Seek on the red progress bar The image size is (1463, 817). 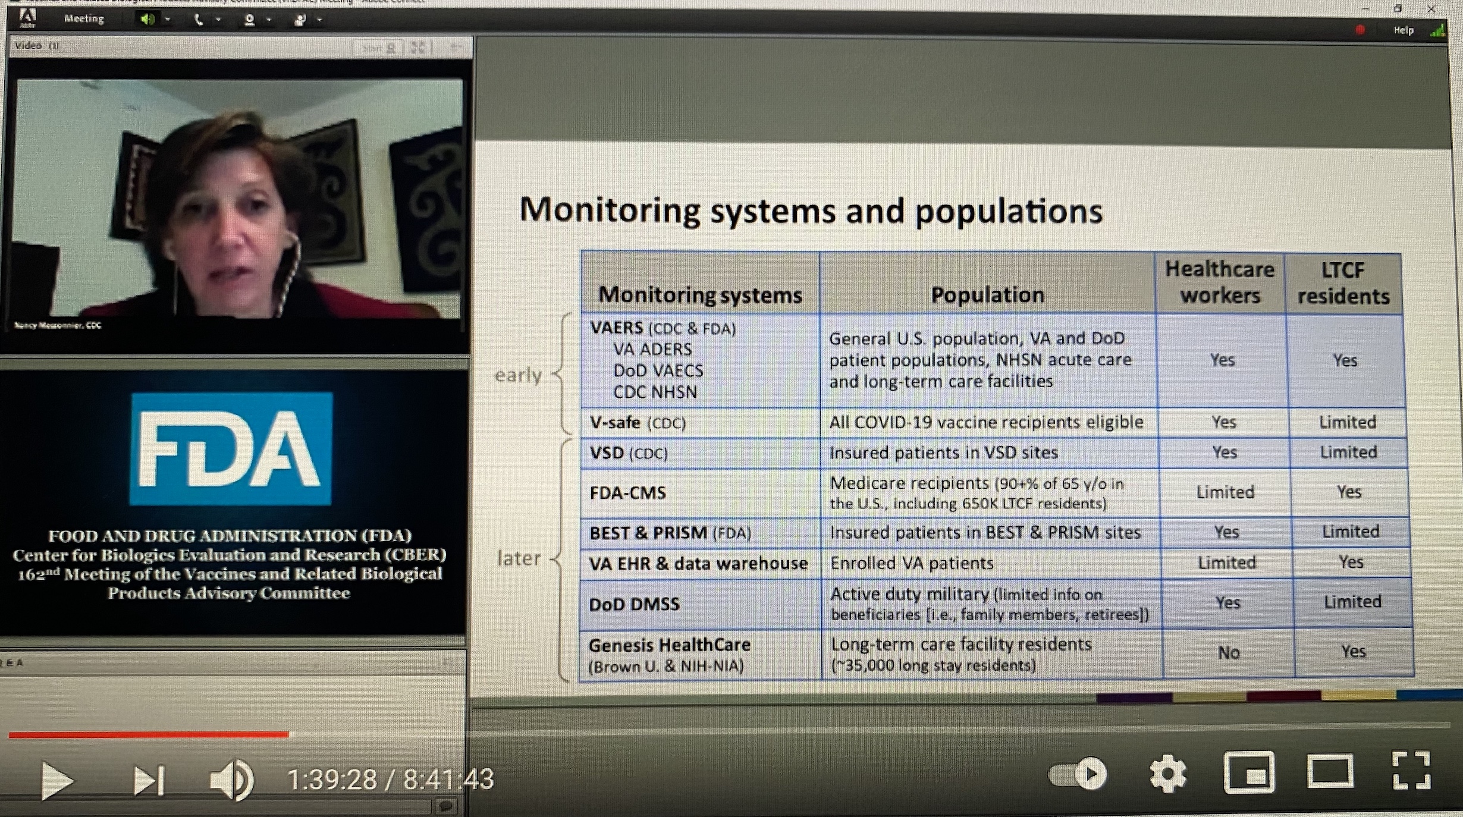coord(149,735)
